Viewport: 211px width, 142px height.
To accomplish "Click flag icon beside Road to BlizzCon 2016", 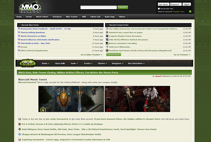I will coord(19,39).
